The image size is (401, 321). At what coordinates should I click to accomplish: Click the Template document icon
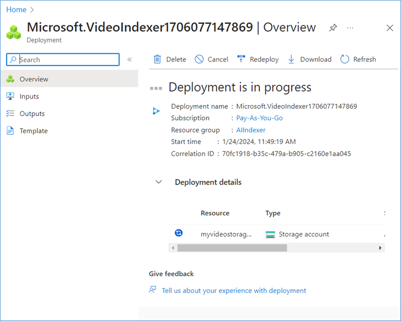point(10,130)
